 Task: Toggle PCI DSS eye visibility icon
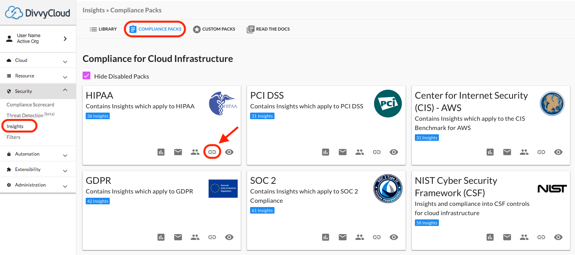click(x=394, y=152)
